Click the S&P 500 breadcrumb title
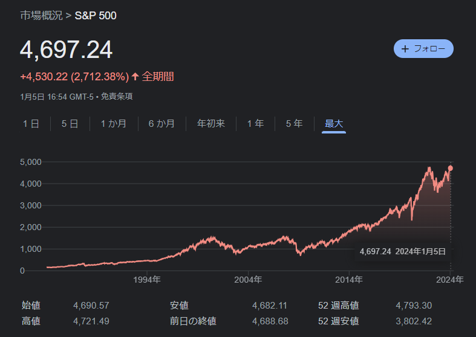This screenshot has height=337, width=476. pos(96,15)
